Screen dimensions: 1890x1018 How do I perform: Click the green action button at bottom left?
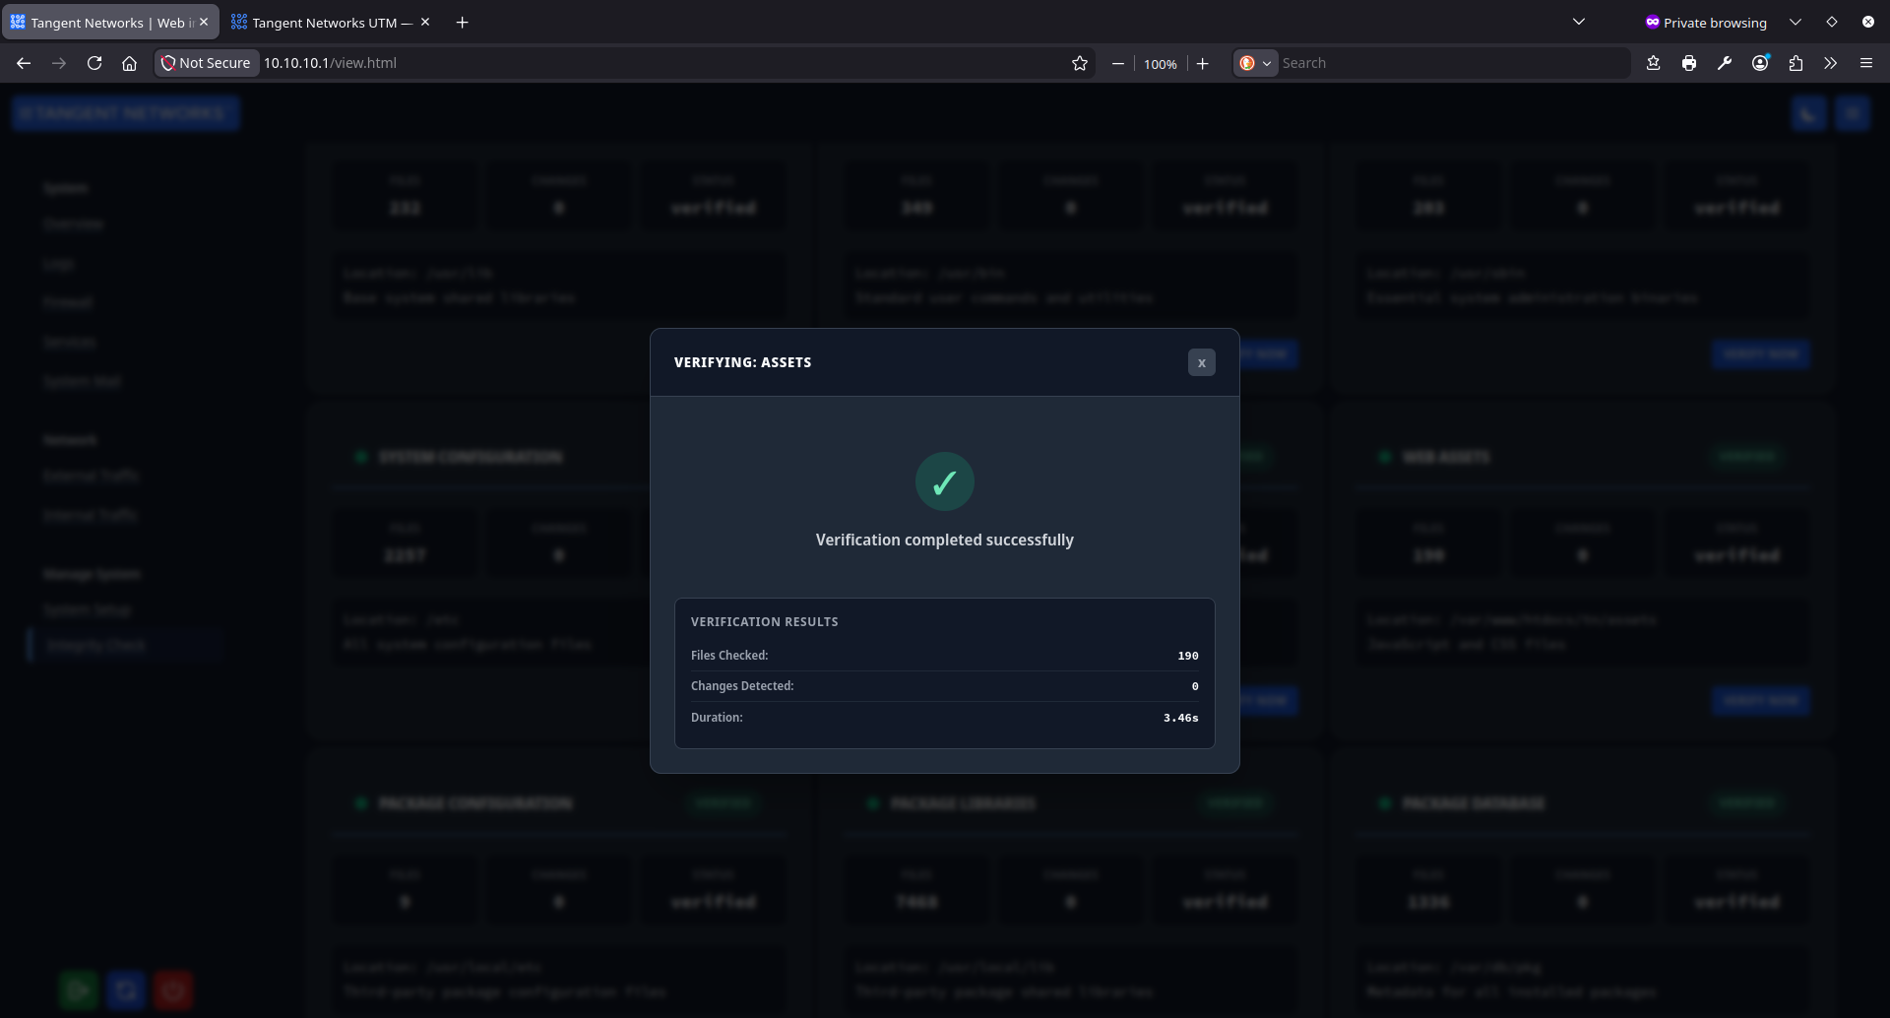pyautogui.click(x=79, y=989)
